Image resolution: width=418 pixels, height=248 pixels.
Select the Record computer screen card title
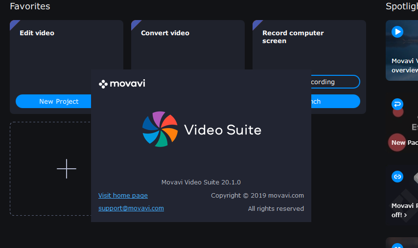293,37
